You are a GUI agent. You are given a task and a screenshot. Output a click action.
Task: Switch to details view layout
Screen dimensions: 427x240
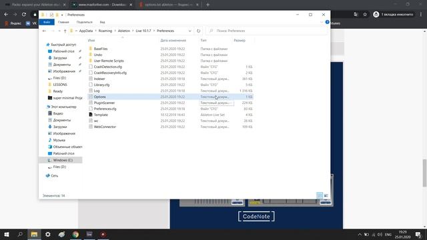click(320, 195)
